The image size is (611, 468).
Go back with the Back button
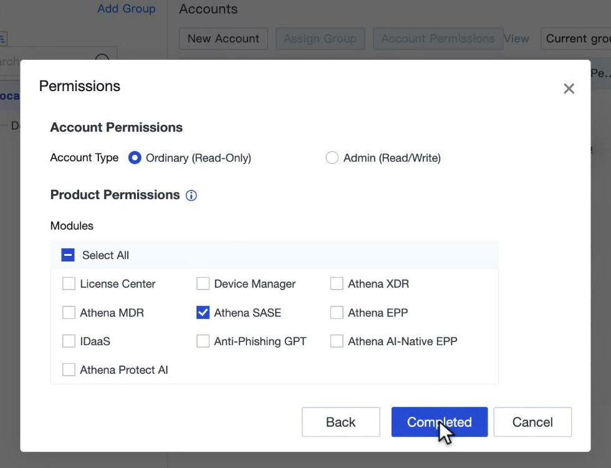pyautogui.click(x=340, y=422)
